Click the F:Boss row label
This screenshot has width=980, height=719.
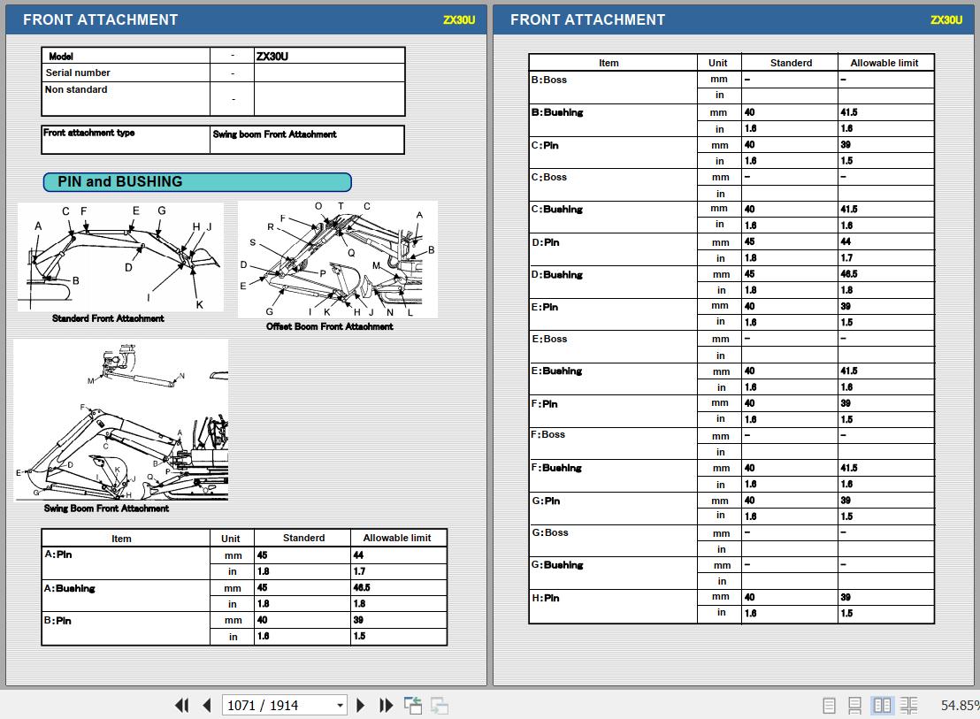point(548,434)
